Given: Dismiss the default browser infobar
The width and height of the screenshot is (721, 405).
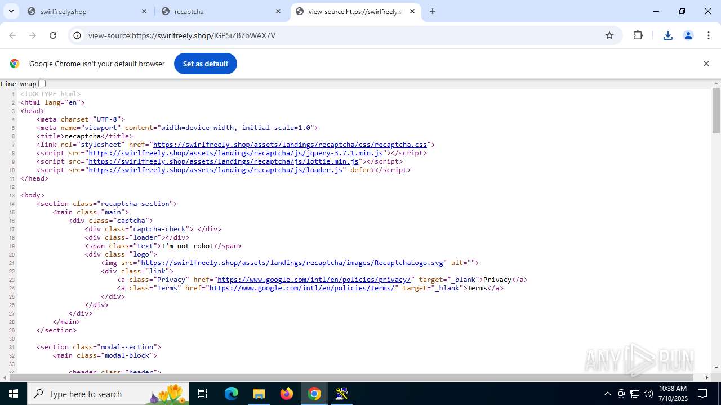Looking at the screenshot, I should click(x=706, y=64).
